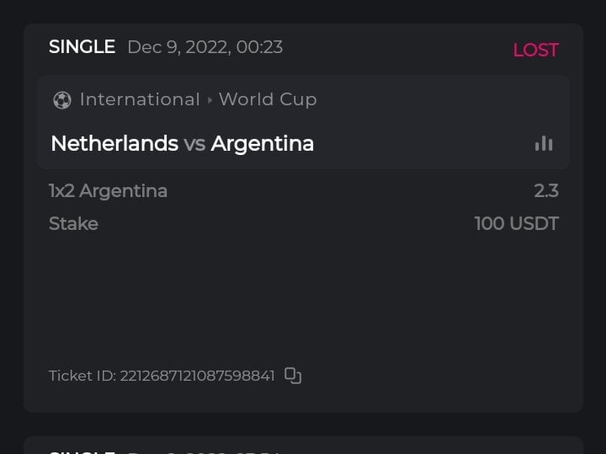Viewport: 606px width, 454px height.
Task: Click the breadcrumb arrow before World Cup
Action: pyautogui.click(x=210, y=100)
